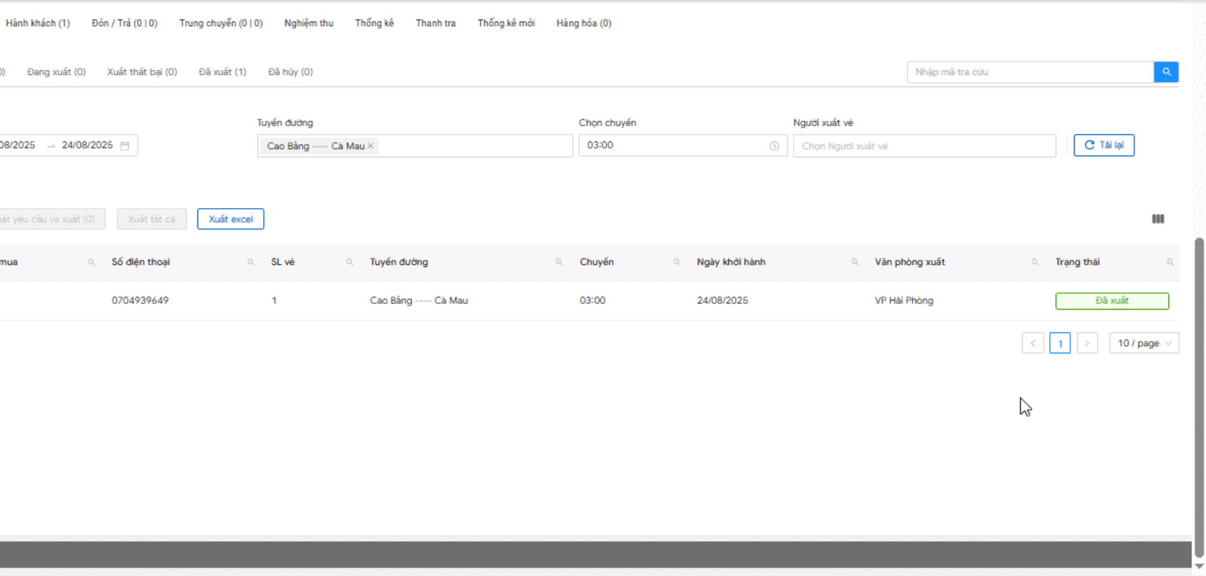
Task: Open the Thống kê mới menu
Action: [x=506, y=23]
